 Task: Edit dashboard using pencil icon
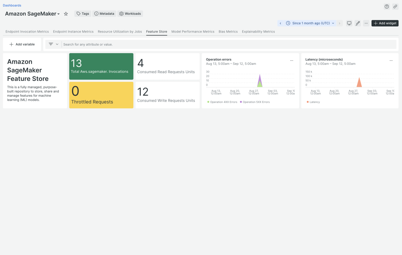(358, 23)
